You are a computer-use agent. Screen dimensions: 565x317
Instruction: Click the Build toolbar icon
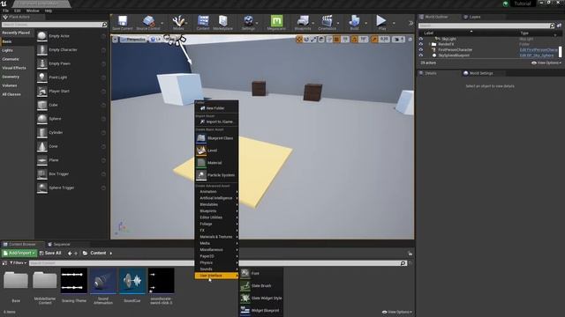pos(354,23)
